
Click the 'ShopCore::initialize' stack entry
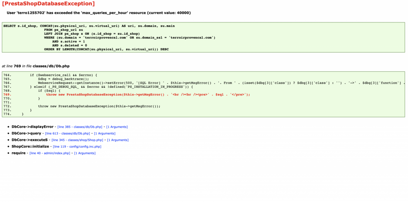pos(30,147)
